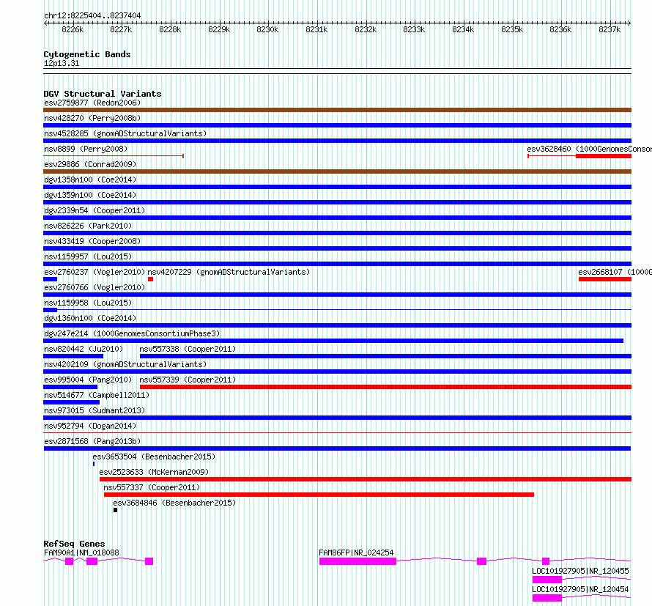Click the red esv2523633 variant bar
652x606 pixels.
click(x=366, y=479)
